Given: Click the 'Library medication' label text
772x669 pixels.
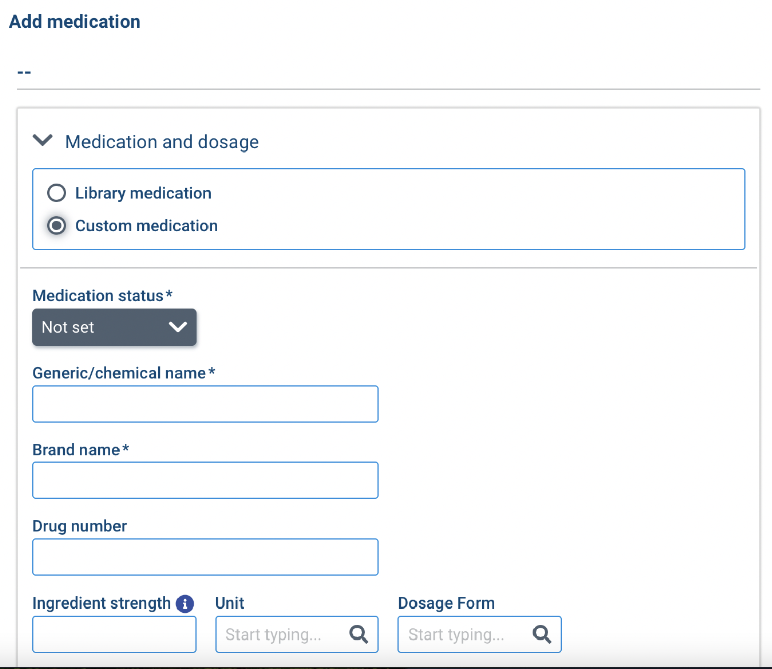Looking at the screenshot, I should point(143,193).
